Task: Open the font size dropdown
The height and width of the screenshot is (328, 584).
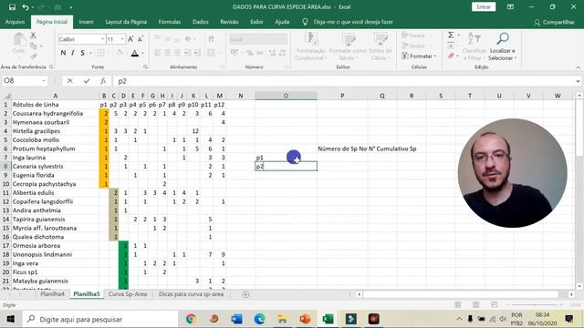Action: [x=122, y=39]
